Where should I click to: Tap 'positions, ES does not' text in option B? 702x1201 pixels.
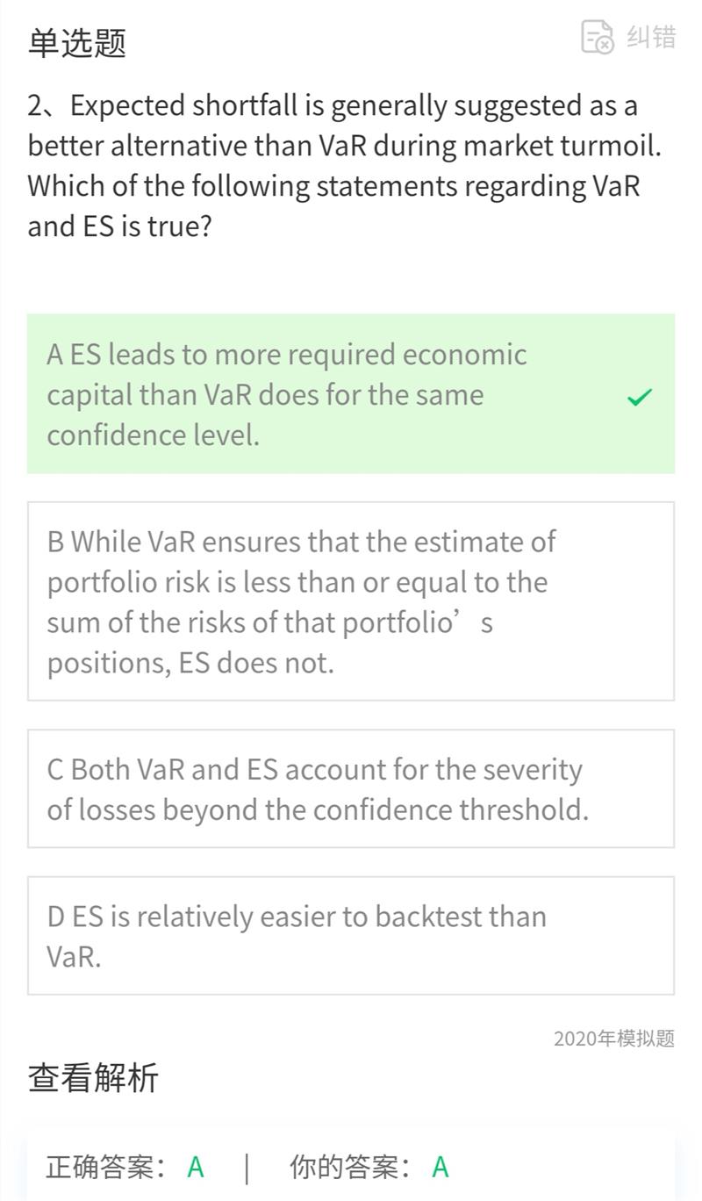coord(190,663)
